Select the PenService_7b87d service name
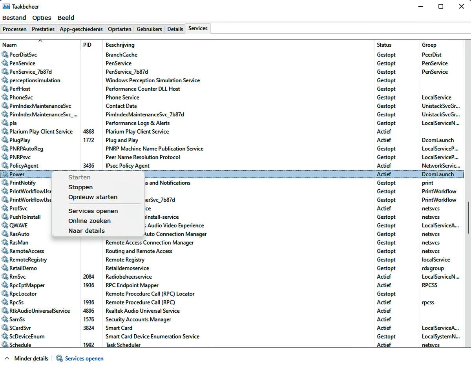471x368 pixels. (31, 72)
